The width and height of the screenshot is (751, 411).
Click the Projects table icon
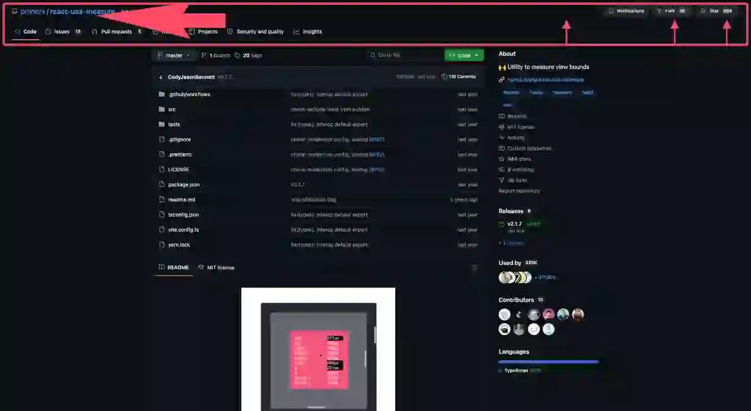pos(192,32)
